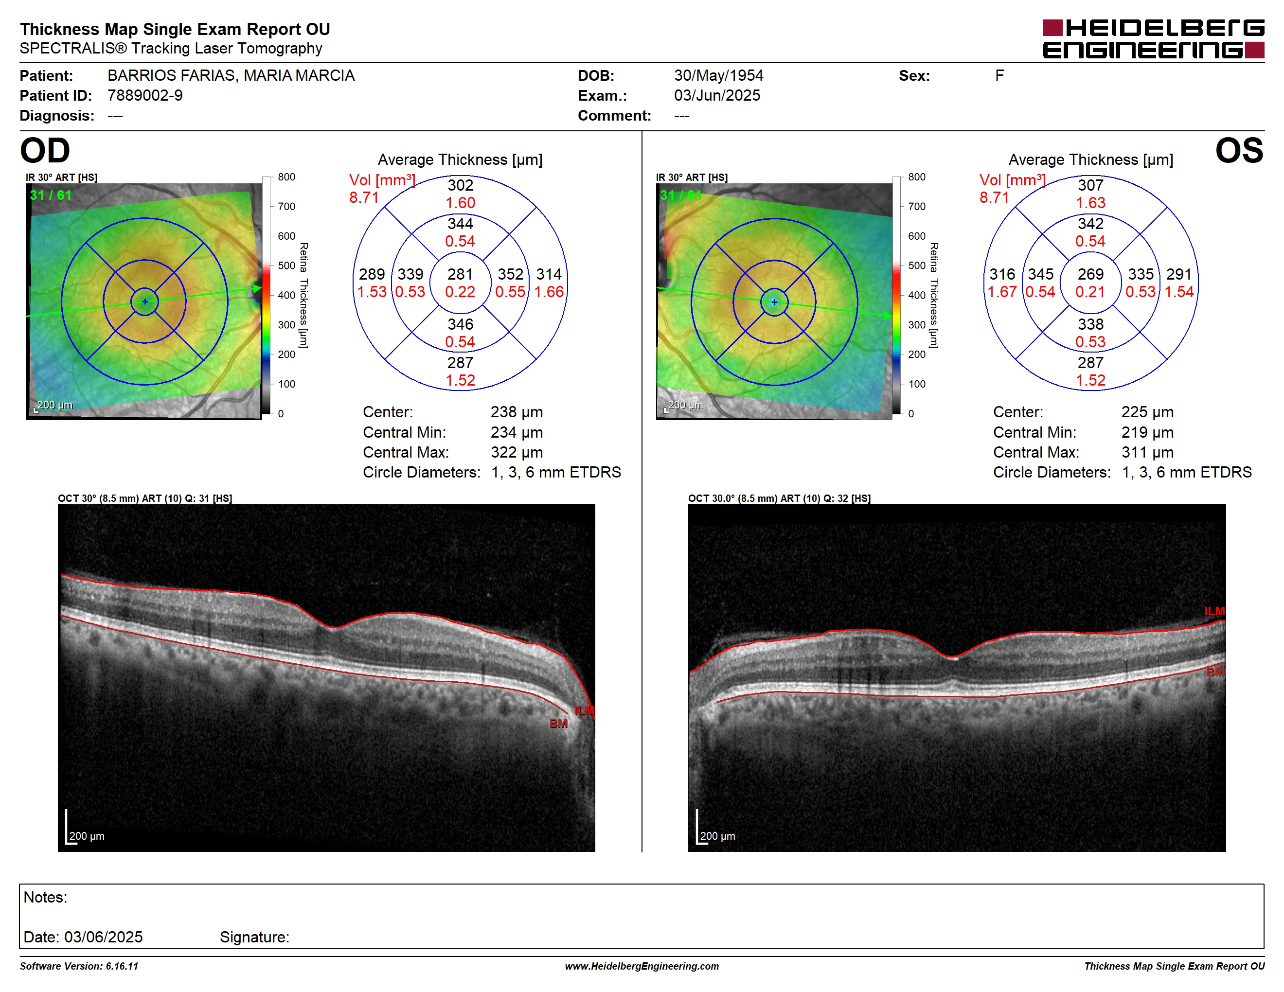Click the large OD eye heading
The image size is (1284, 992).
pos(45,150)
